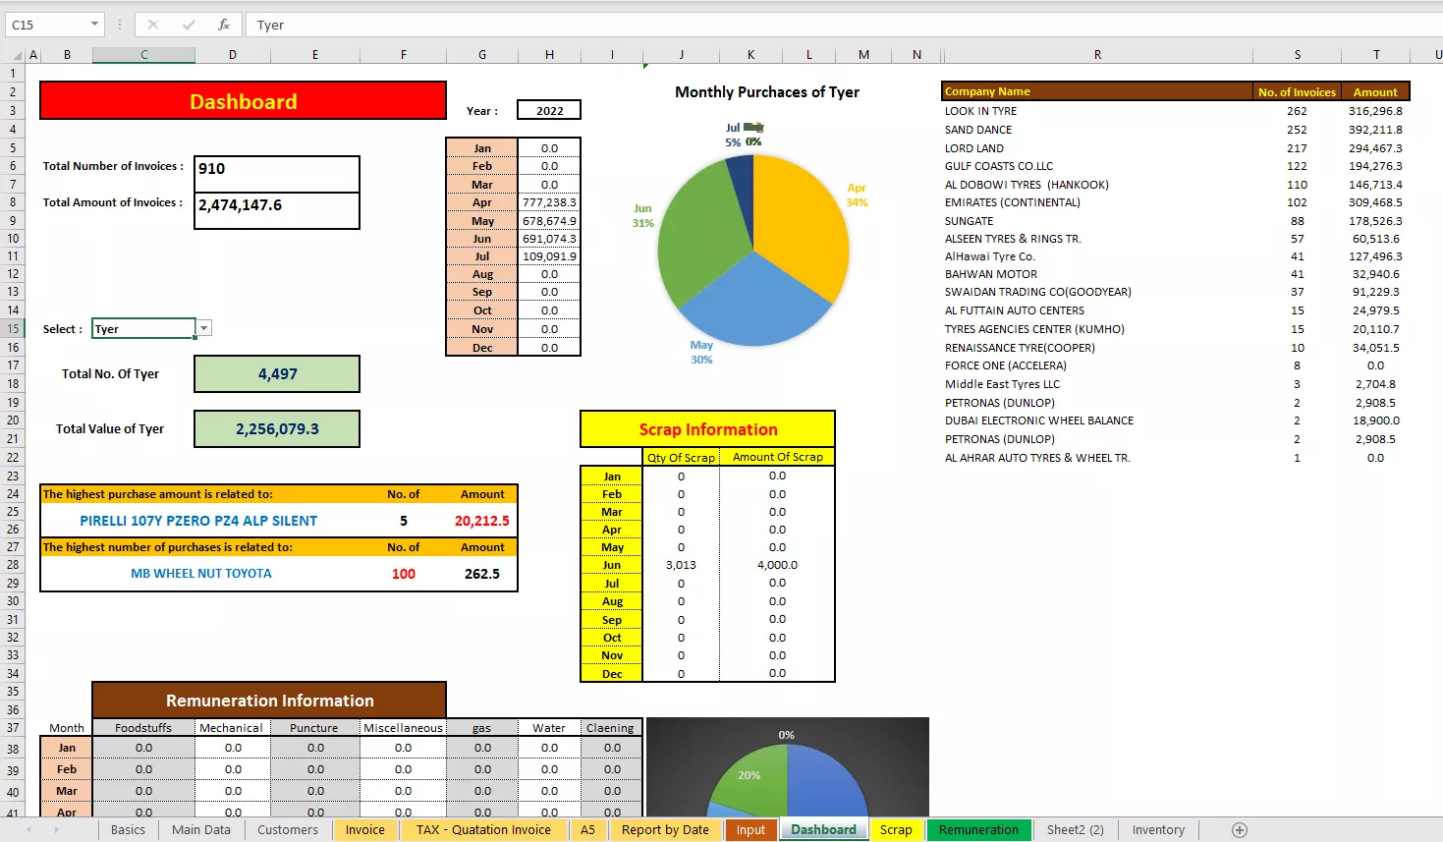This screenshot has width=1443, height=842.
Task: Click the Qty Of Scrap column header
Action: pos(681,457)
